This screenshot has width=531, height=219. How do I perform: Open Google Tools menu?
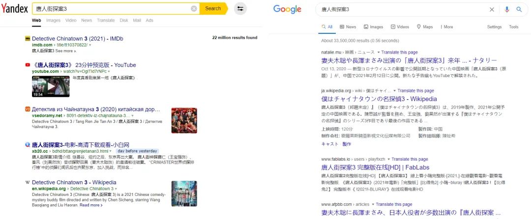[513, 27]
